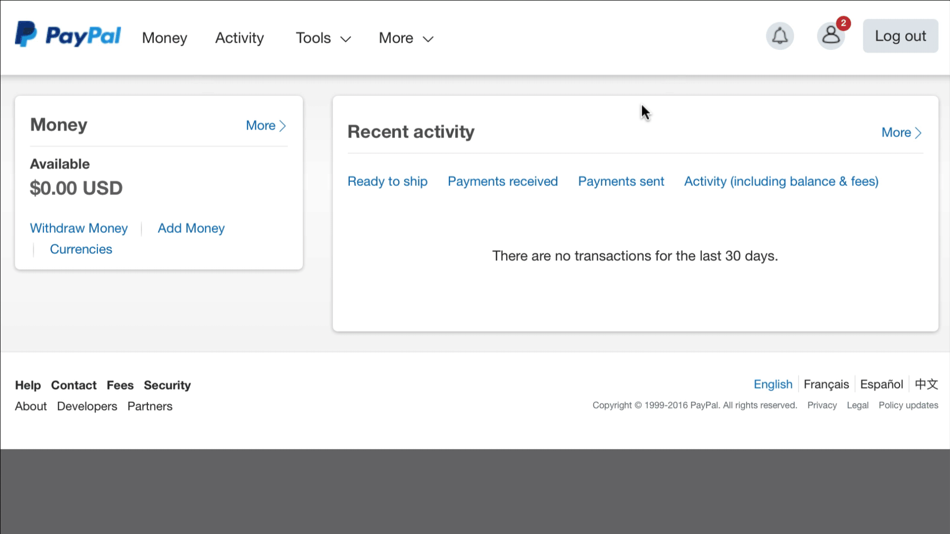Image resolution: width=950 pixels, height=534 pixels.
Task: Switch to Payments sent tab
Action: point(620,181)
